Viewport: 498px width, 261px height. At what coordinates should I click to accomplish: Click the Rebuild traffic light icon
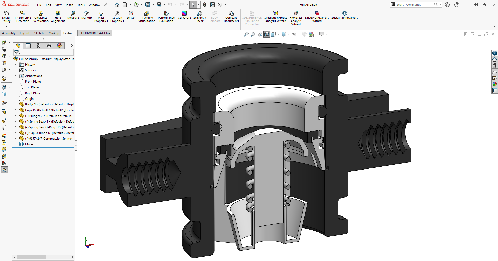click(205, 5)
